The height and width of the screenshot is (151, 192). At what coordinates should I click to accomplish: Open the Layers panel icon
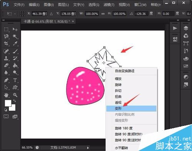(186, 28)
